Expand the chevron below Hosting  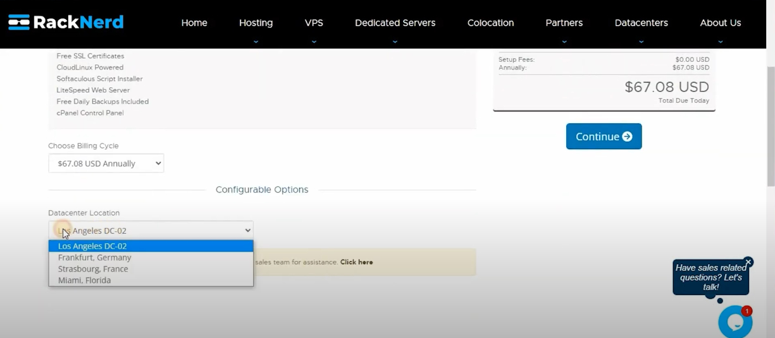256,42
